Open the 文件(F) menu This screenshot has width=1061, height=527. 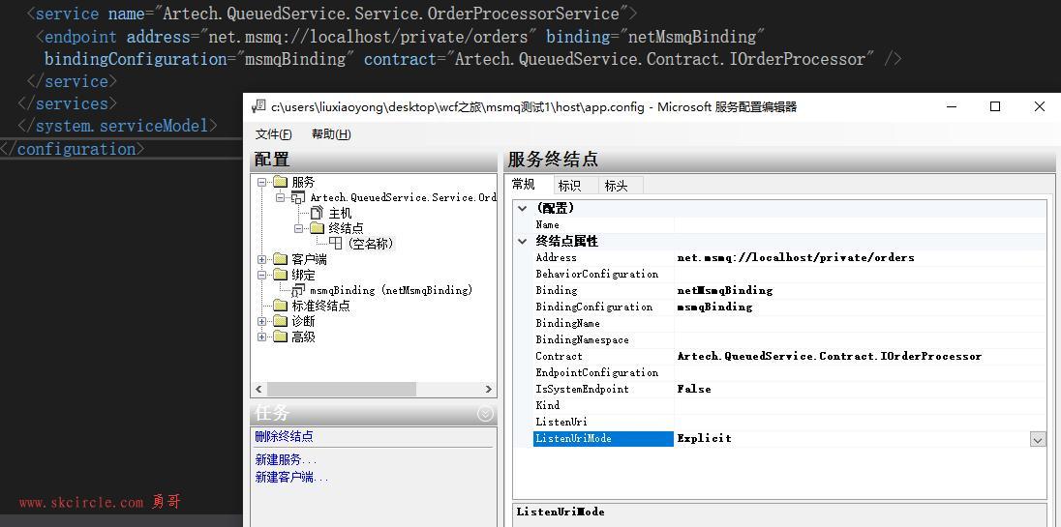point(273,133)
